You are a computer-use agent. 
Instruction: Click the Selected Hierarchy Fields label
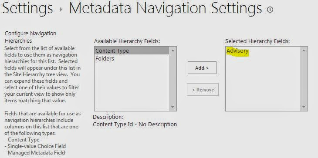click(x=257, y=41)
